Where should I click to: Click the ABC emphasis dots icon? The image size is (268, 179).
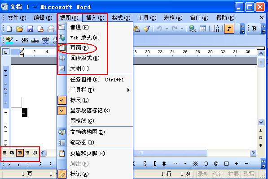click(25, 40)
